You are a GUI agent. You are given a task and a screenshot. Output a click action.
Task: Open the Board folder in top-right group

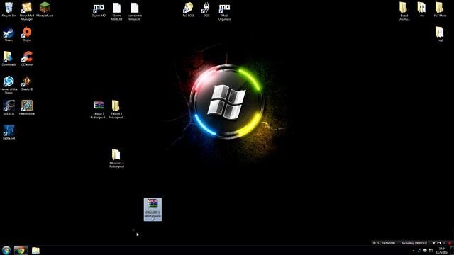404,11
